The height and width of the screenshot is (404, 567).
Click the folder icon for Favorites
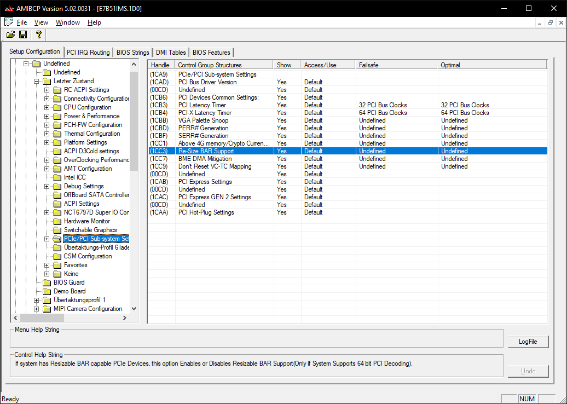coord(57,265)
